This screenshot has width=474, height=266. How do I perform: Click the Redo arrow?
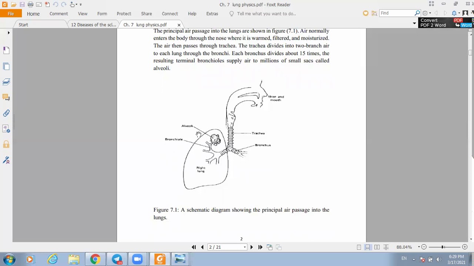point(64,4)
